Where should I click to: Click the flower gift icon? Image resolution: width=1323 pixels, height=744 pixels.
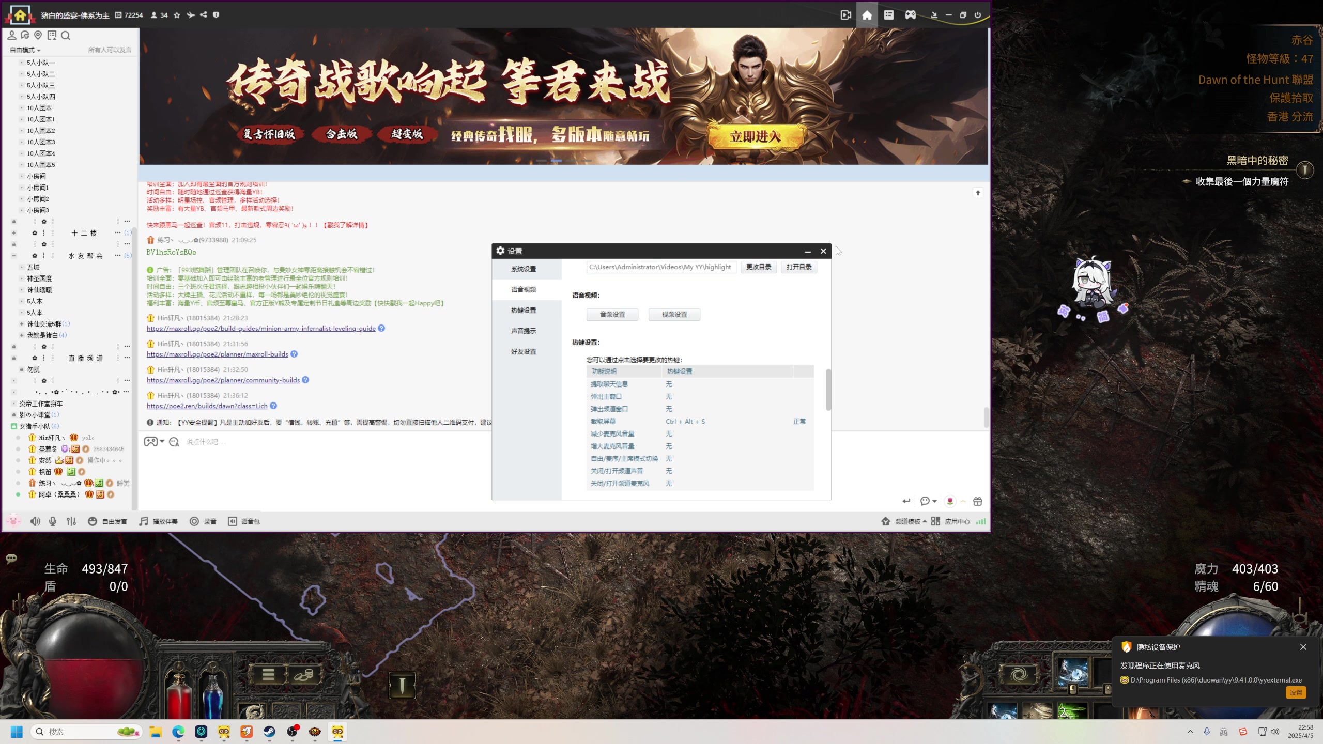point(950,501)
